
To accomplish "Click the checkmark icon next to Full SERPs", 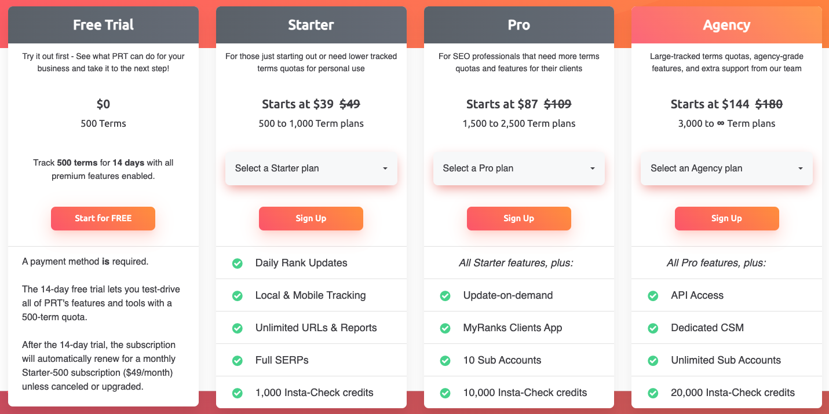I will point(238,361).
